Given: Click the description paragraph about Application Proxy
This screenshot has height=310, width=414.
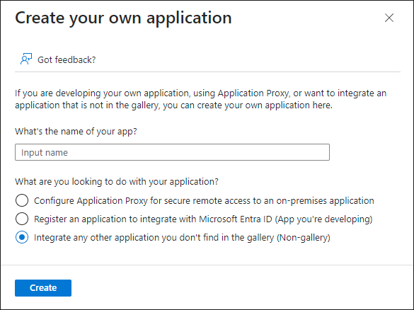Looking at the screenshot, I should coord(201,99).
